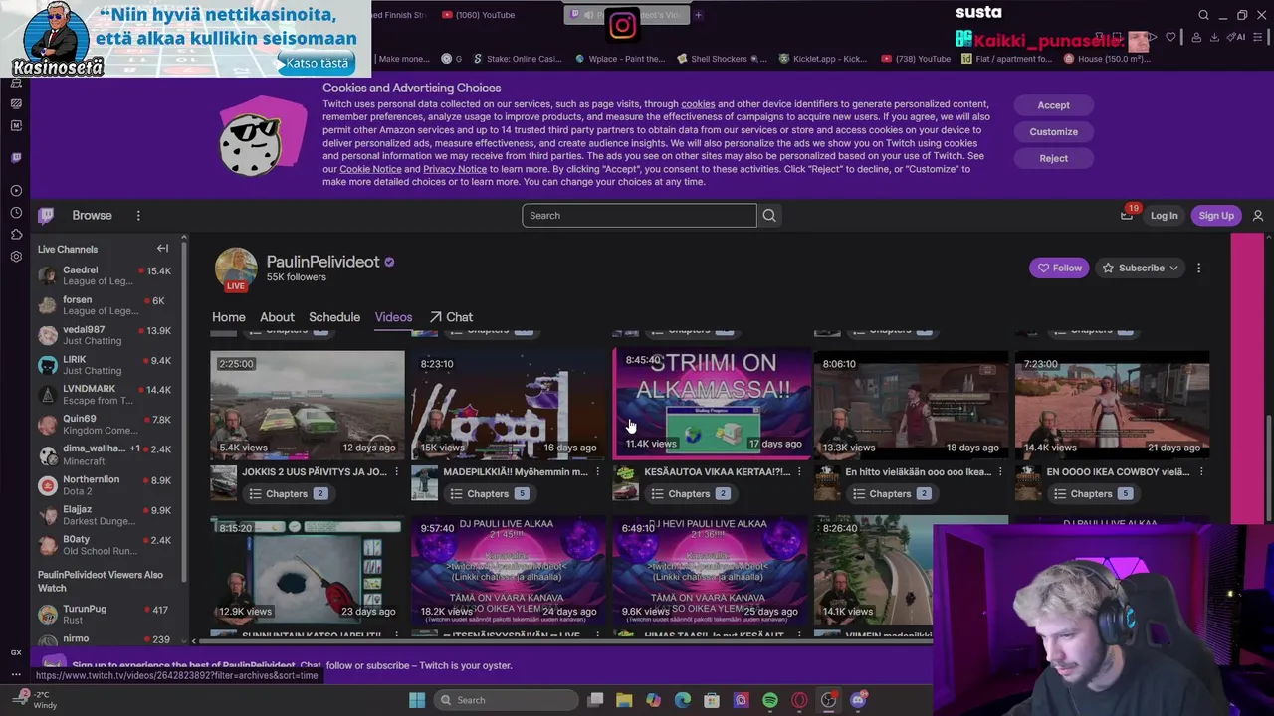The height and width of the screenshot is (716, 1274).
Task: Open Opera browser from the taskbar
Action: pyautogui.click(x=799, y=700)
